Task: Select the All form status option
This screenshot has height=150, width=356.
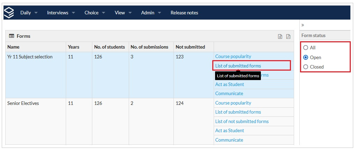Action: pyautogui.click(x=306, y=48)
